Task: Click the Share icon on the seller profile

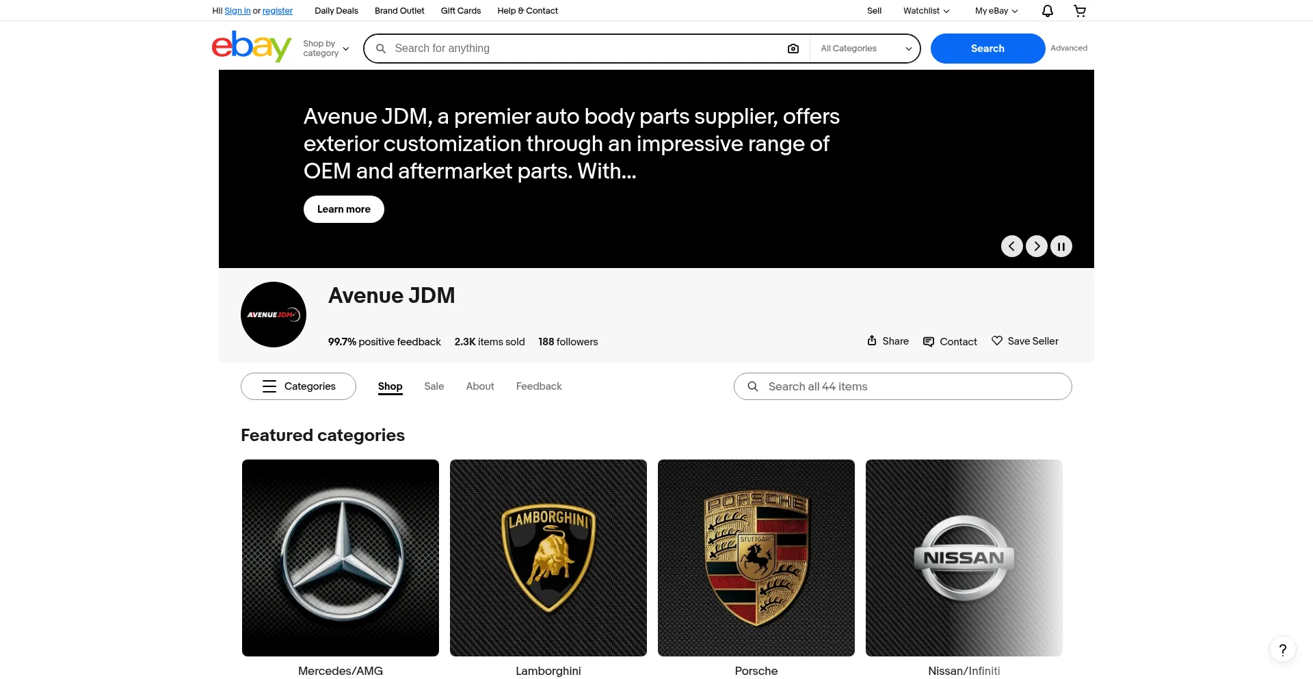Action: click(887, 341)
